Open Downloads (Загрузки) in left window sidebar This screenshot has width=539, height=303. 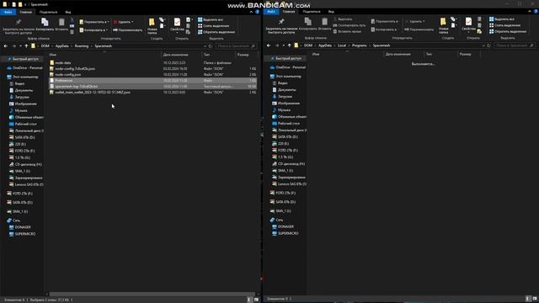click(x=19, y=98)
